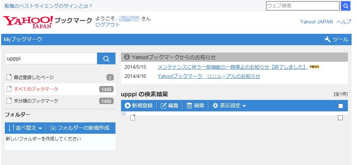Click the 編集 label in the toolbar
Image resolution: width=356 pixels, height=165 pixels.
(x=173, y=105)
